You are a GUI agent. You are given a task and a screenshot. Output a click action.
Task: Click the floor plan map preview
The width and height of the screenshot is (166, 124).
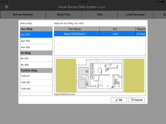tap(100, 76)
